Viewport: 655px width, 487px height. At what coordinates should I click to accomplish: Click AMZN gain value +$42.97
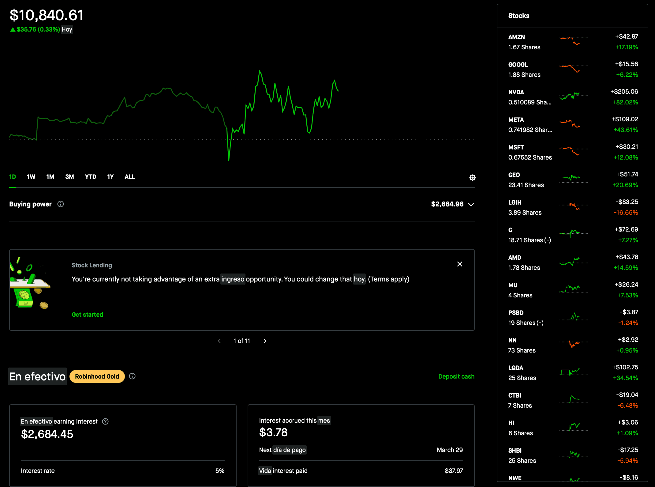(627, 36)
